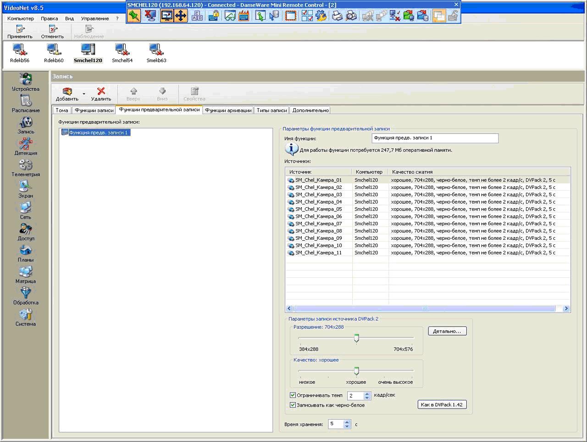Click DameWare gear settings icon
This screenshot has height=442, width=587.
[321, 16]
